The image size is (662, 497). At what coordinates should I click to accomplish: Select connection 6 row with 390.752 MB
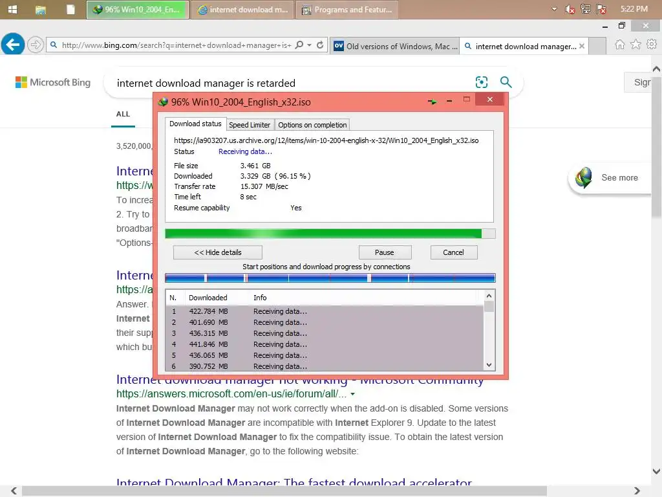325,366
